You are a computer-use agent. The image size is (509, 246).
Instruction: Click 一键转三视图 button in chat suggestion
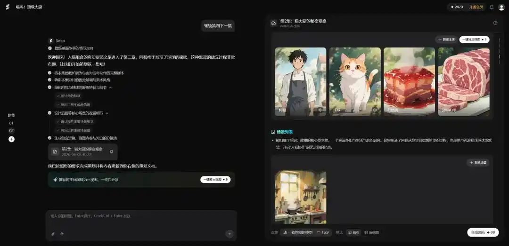click(215, 179)
